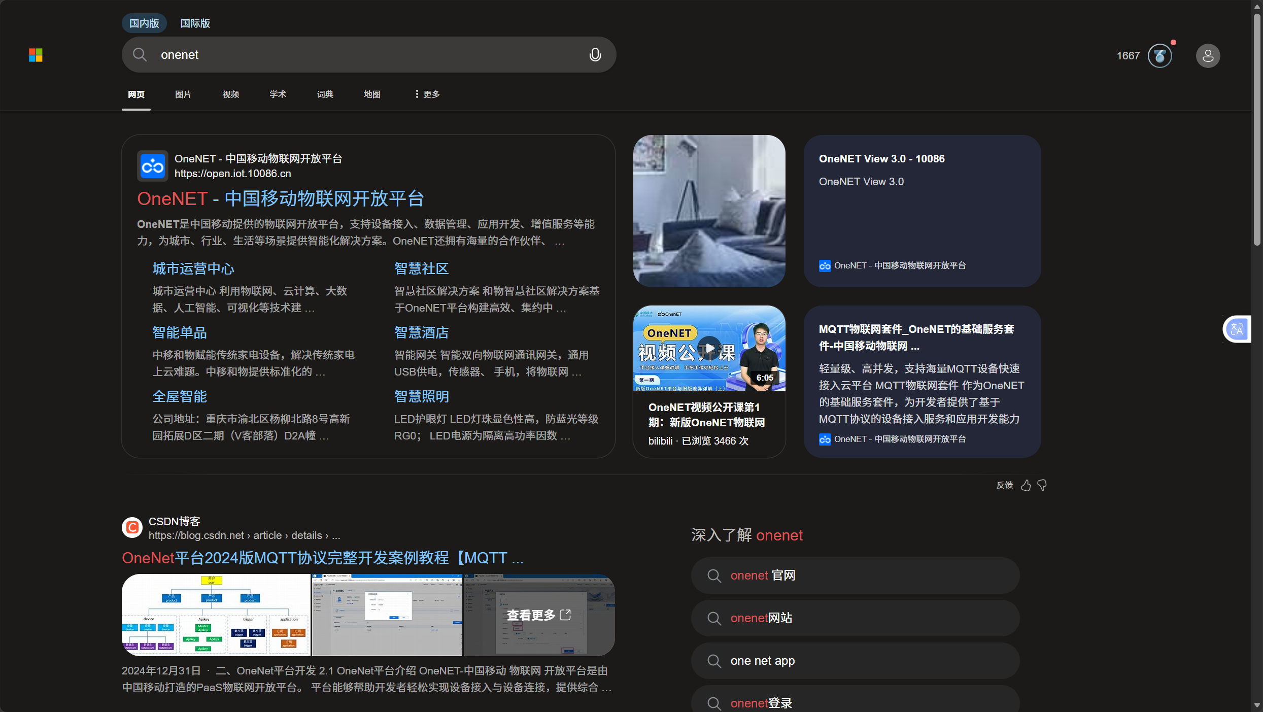Image resolution: width=1263 pixels, height=712 pixels.
Task: Select the 视频 tab
Action: [x=230, y=94]
